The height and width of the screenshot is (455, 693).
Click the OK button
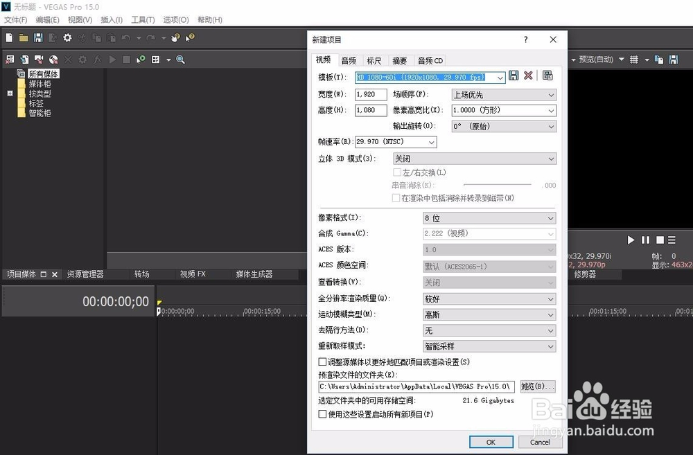[491, 442]
